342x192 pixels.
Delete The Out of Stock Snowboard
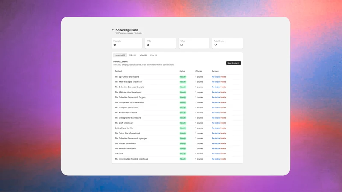coord(223,133)
